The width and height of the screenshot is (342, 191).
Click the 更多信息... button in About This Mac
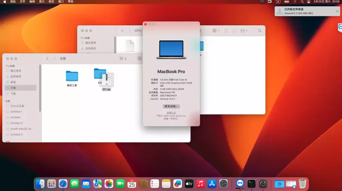171,106
